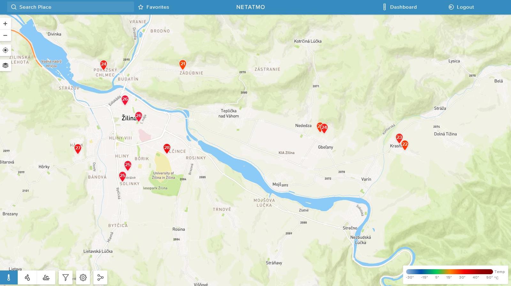511x286 pixels.
Task: Switch to wind measurements view
Action: [x=46, y=277]
